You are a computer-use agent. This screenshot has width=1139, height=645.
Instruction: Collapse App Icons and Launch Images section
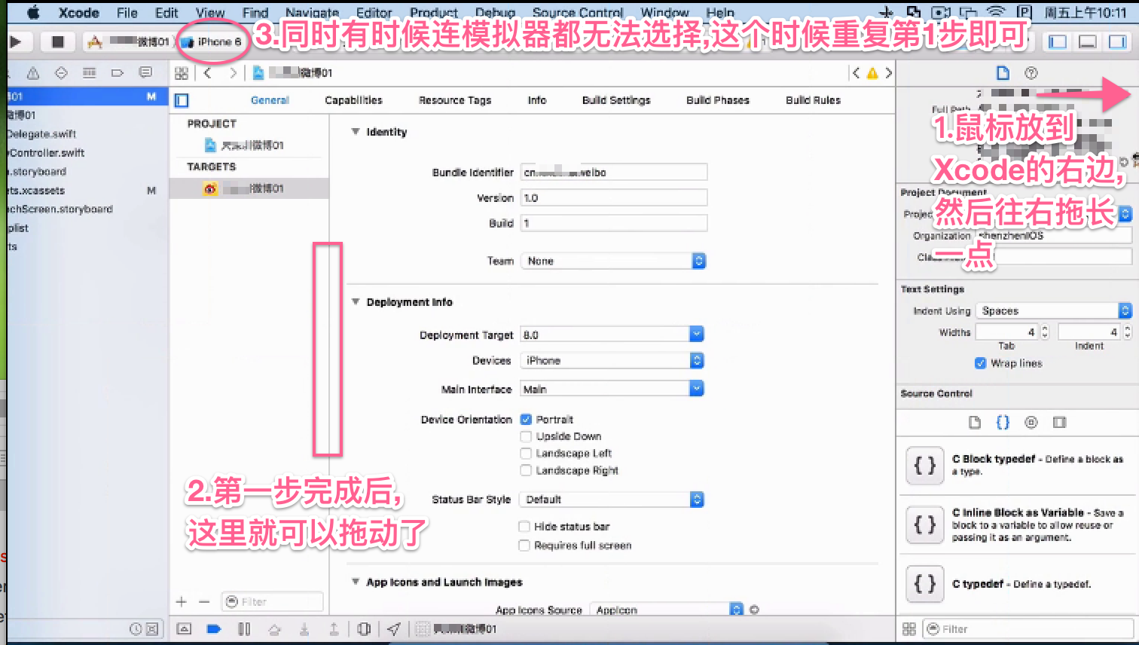tap(356, 582)
